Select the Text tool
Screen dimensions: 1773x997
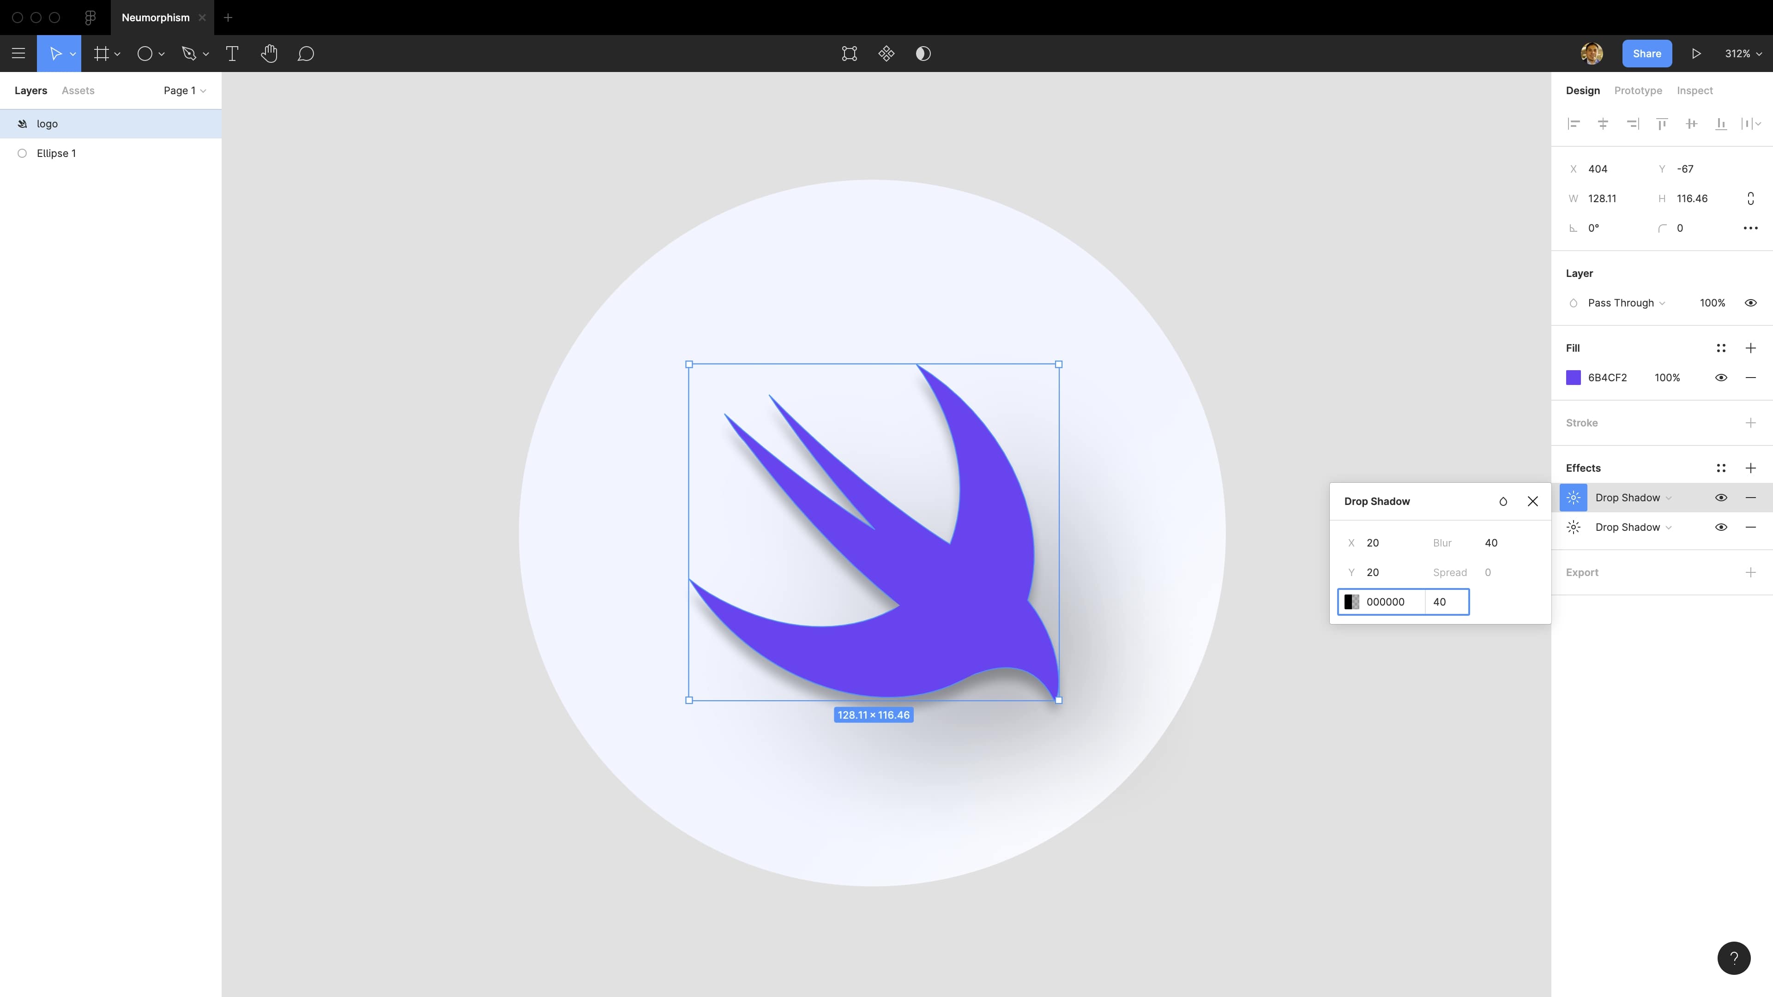(232, 54)
